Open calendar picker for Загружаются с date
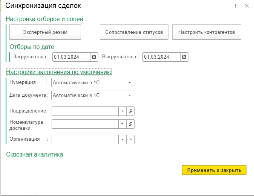The width and height of the screenshot is (254, 196). point(94,57)
